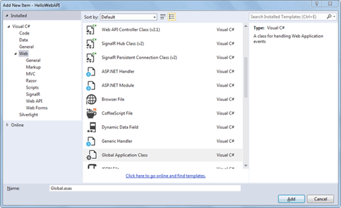341x208 pixels.
Task: Select SignalR Persistent Connection Class (v2) text
Action: [x=140, y=57]
